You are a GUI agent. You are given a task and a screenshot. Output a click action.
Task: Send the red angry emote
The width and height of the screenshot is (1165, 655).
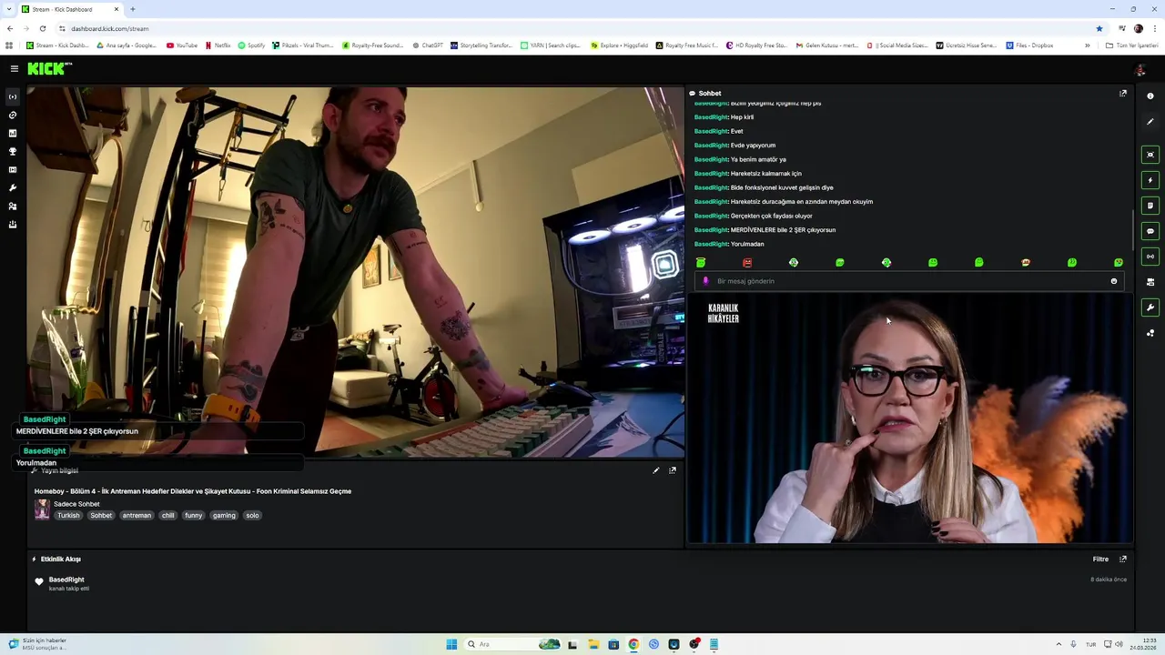click(x=747, y=263)
